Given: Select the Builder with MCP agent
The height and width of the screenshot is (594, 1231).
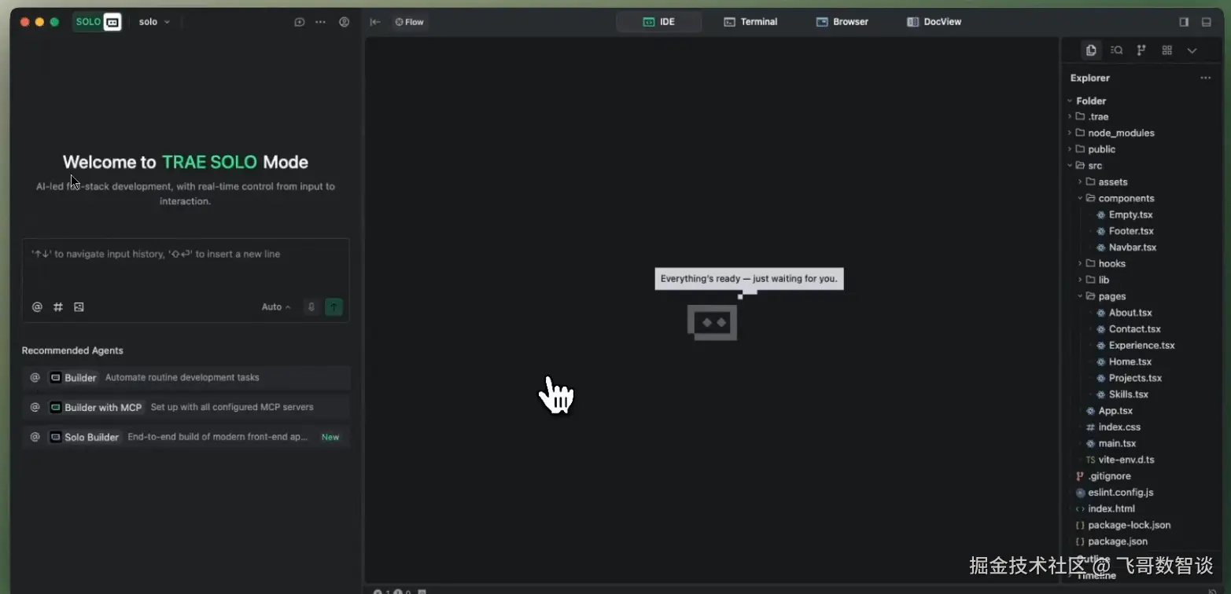Looking at the screenshot, I should point(186,408).
